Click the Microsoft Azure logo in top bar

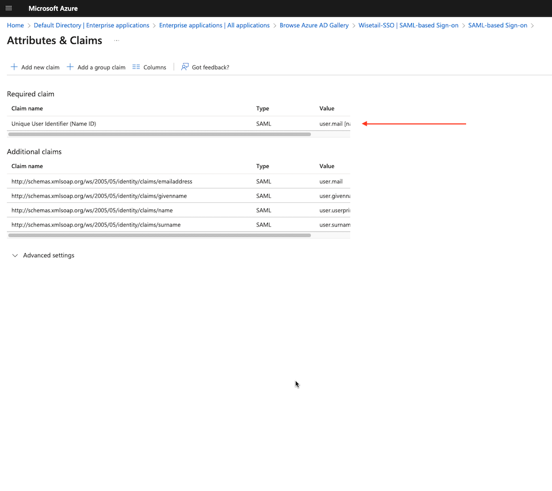point(52,8)
